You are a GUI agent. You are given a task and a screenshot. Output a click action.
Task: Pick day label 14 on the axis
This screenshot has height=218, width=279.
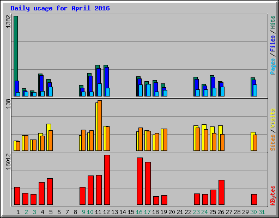[123, 212]
